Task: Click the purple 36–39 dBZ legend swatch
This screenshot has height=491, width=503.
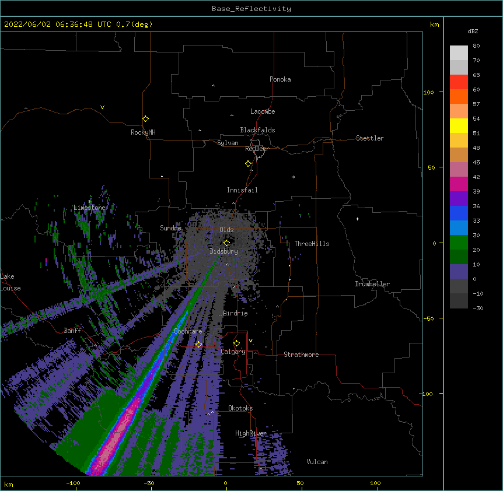Action: pos(459,199)
